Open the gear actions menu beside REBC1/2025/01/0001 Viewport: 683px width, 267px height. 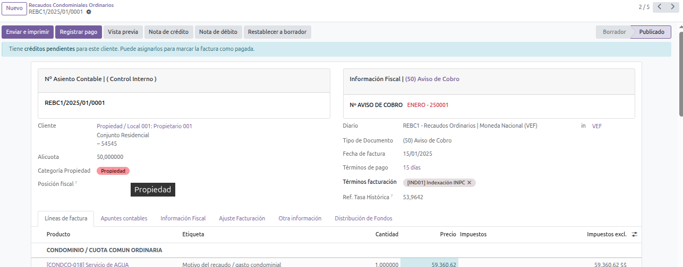(89, 12)
